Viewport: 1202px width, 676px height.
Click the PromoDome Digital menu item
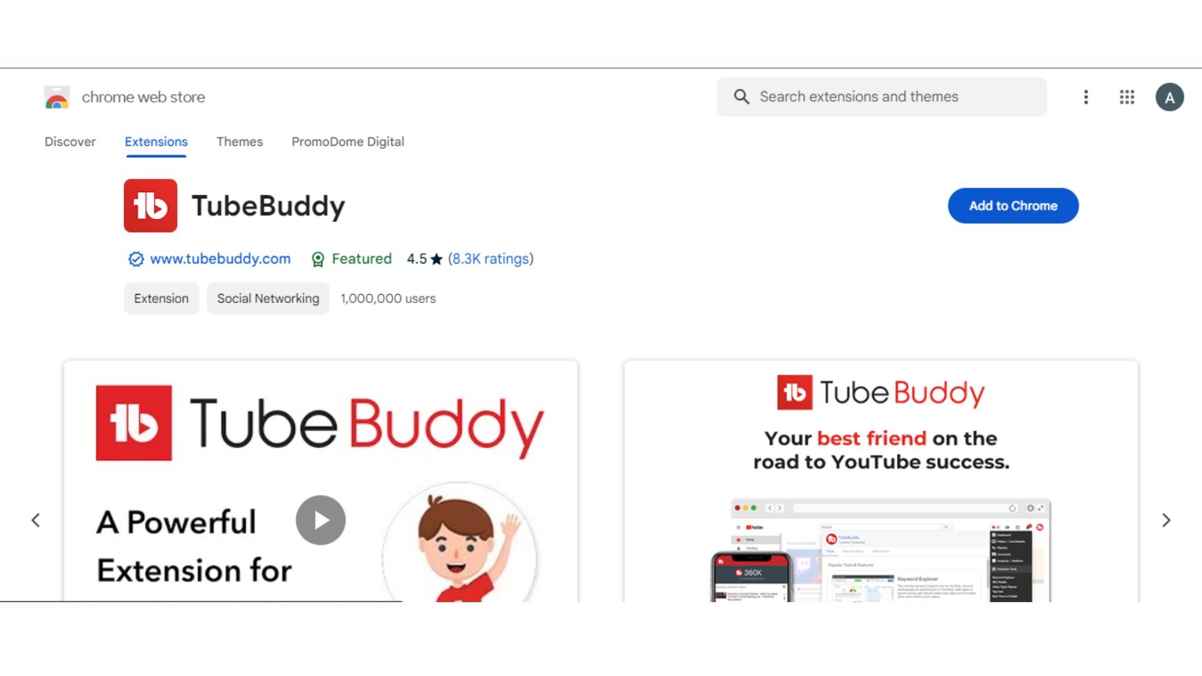click(x=348, y=141)
